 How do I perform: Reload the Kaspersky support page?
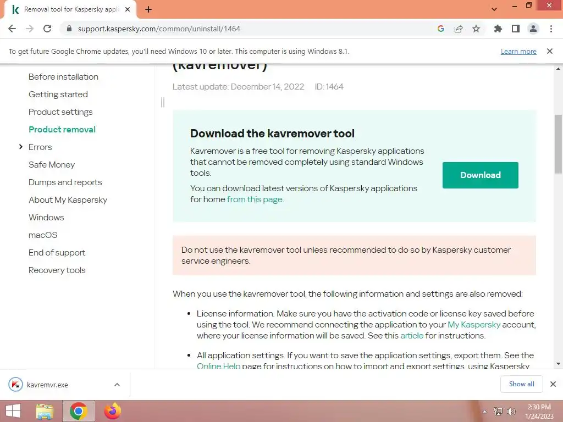pos(47,29)
